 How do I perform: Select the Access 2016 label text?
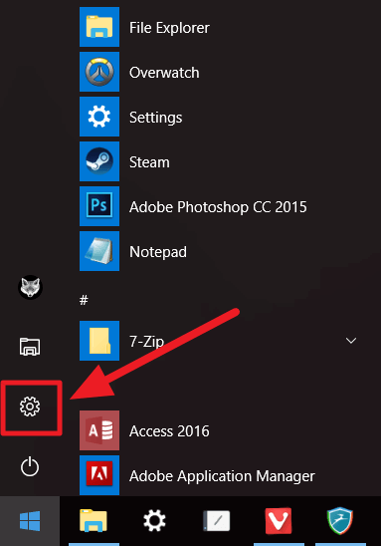(169, 431)
